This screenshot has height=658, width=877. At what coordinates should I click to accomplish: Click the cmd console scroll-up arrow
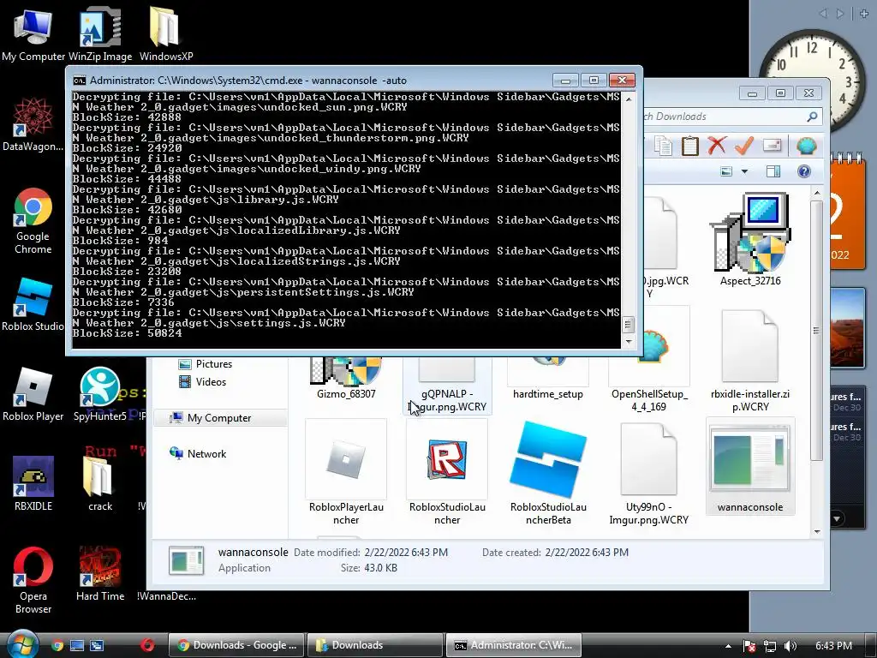tap(628, 99)
